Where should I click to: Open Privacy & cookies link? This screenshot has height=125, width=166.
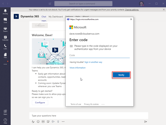(x=91, y=104)
